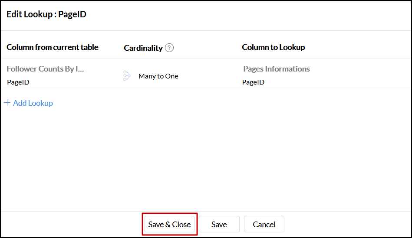
Task: Click the many-to-one relationship icon
Action: click(127, 76)
